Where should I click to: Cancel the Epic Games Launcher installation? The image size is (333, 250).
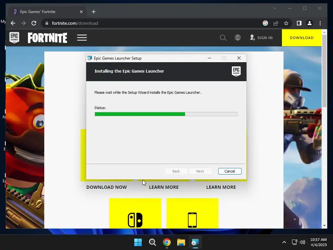[230, 171]
